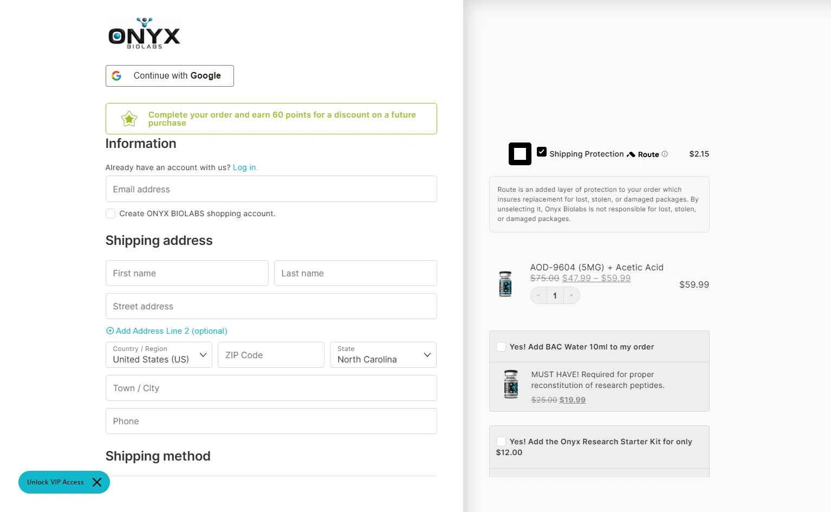The width and height of the screenshot is (831, 512).
Task: Focus the Town / City field
Action: point(271,388)
